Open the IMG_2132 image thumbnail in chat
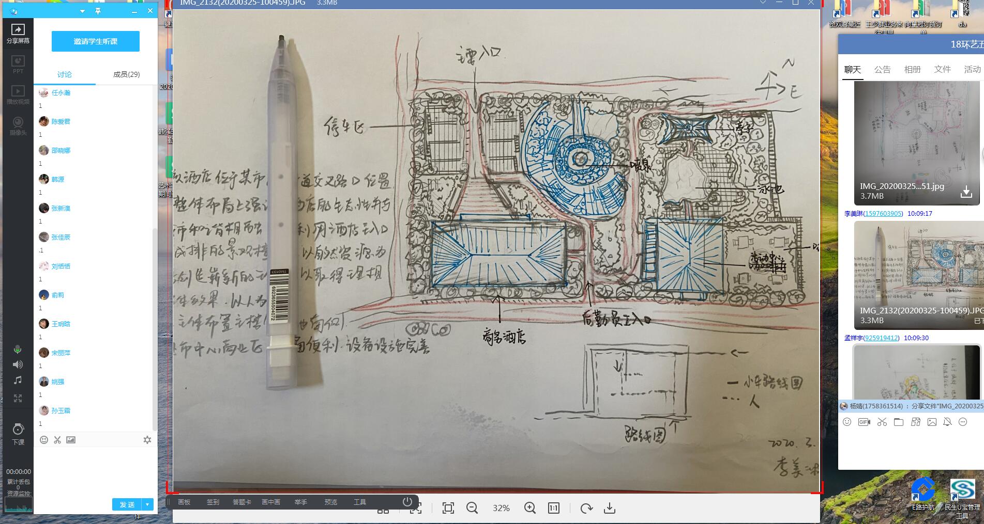Viewport: 984px width, 524px height. [x=918, y=275]
